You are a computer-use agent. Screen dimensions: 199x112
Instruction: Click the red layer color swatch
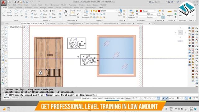click(x=99, y=11)
